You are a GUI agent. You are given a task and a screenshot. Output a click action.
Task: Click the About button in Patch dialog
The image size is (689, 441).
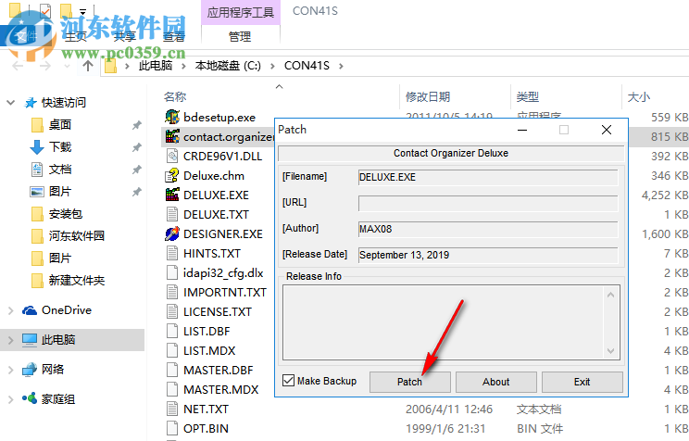click(x=495, y=382)
